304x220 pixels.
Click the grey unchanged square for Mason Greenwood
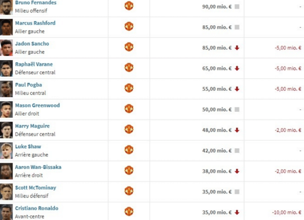[x=237, y=110]
